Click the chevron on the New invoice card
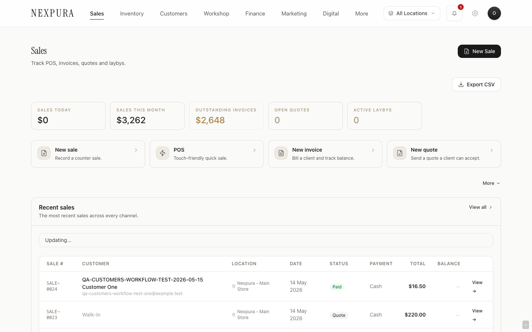The height and width of the screenshot is (332, 532). (373, 150)
